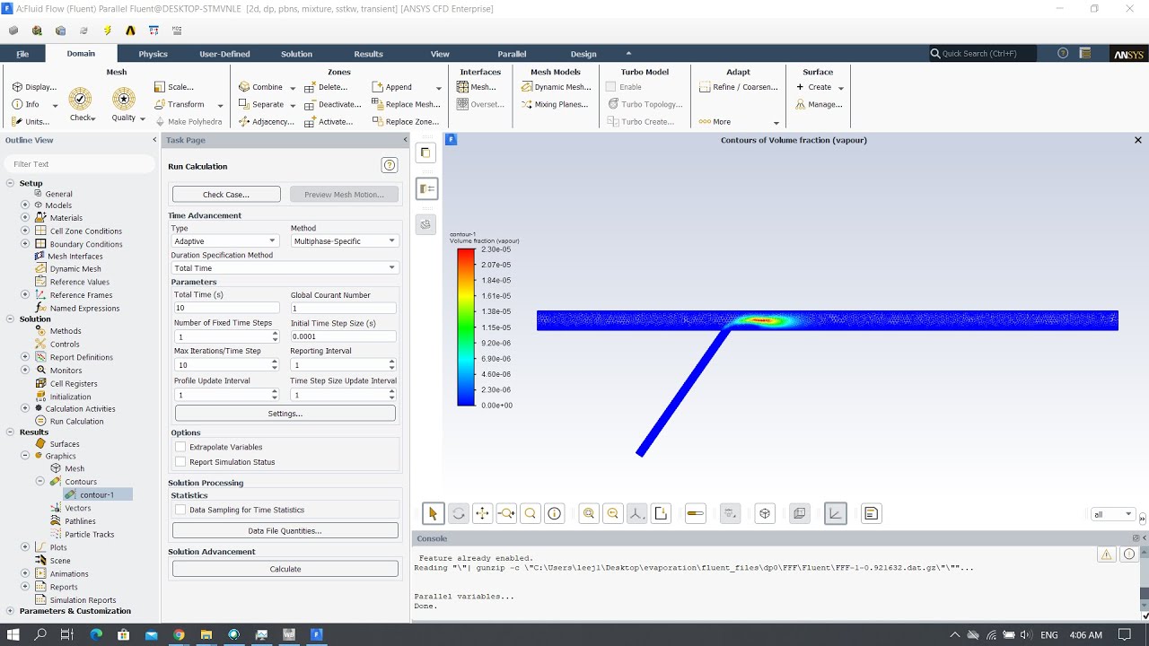Open Dynamic Mesh from Mesh Models
The image size is (1149, 646).
(x=557, y=87)
